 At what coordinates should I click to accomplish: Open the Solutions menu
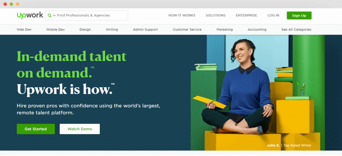(x=215, y=15)
